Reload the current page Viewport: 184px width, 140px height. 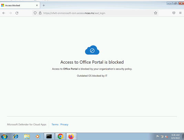tap(17, 13)
